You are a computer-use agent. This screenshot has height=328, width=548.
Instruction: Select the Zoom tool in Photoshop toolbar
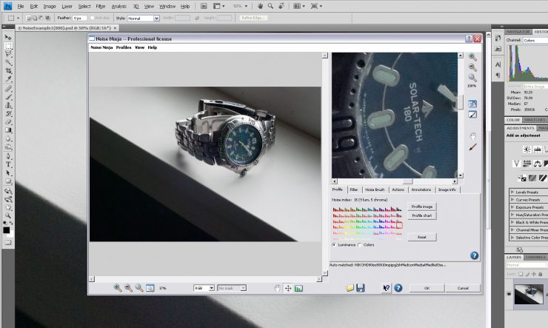tap(8, 215)
